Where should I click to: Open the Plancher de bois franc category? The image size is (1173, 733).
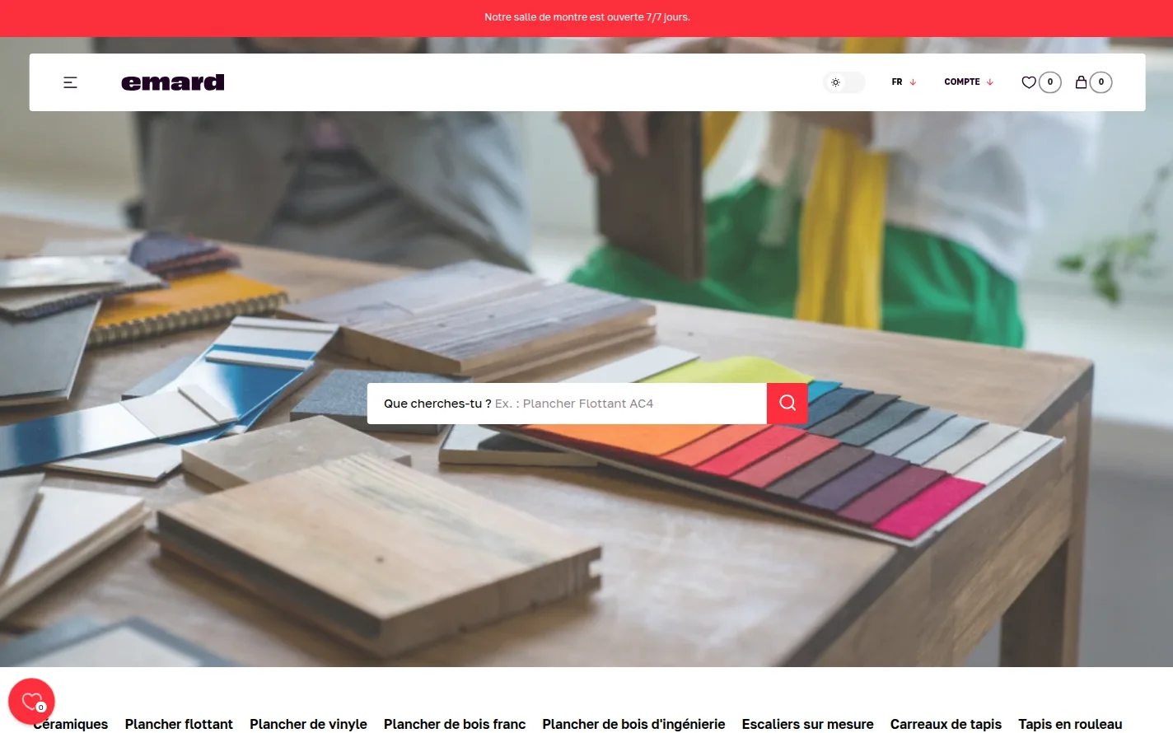point(455,724)
